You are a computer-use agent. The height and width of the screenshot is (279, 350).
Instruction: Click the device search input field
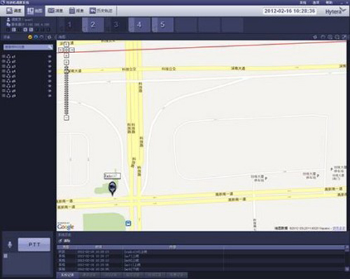pos(28,47)
